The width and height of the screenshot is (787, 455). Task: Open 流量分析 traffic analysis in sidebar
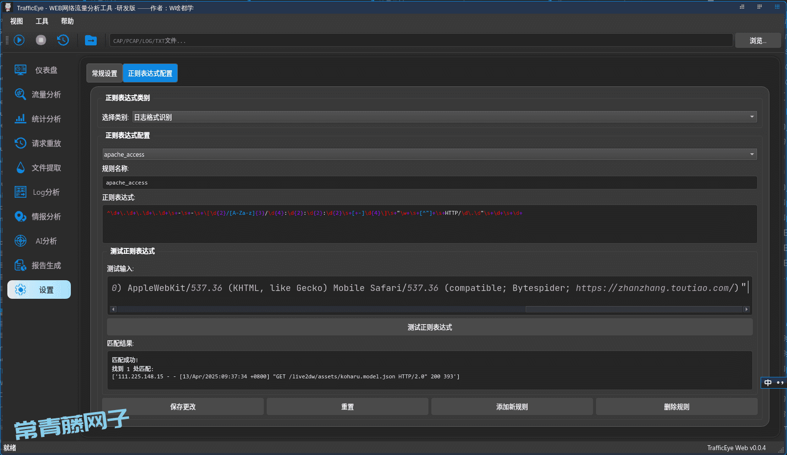pos(39,95)
